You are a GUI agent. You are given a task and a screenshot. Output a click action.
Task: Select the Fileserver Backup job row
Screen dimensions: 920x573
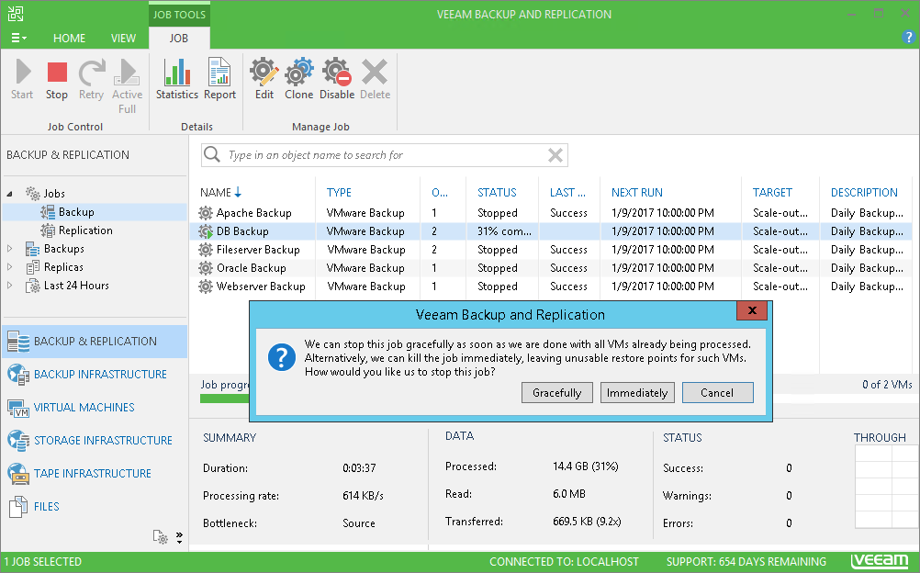click(x=551, y=250)
